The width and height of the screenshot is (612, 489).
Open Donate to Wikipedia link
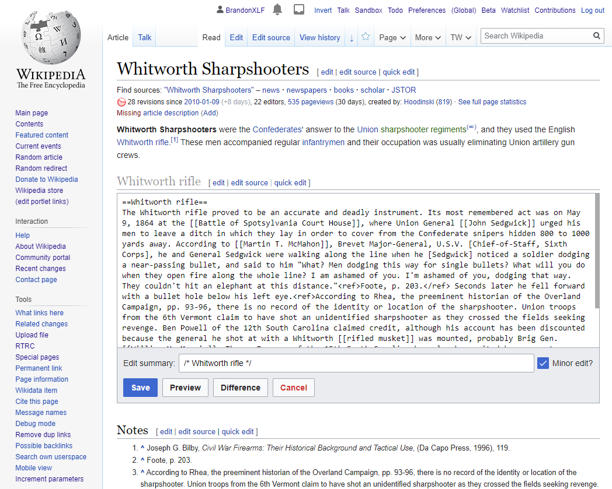click(47, 180)
